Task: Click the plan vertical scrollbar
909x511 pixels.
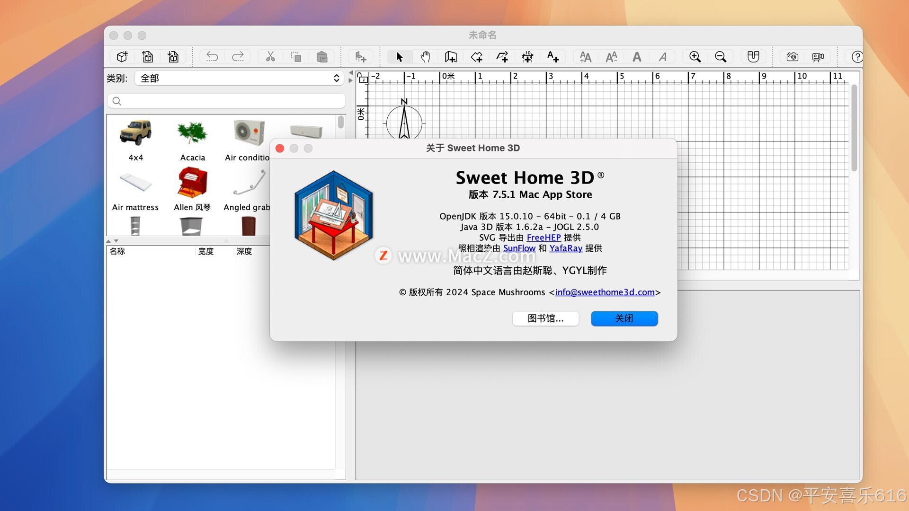Action: coord(854,128)
